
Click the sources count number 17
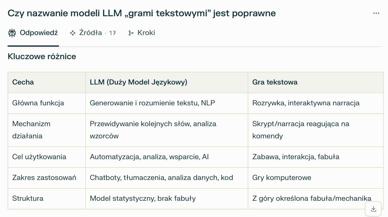point(112,33)
